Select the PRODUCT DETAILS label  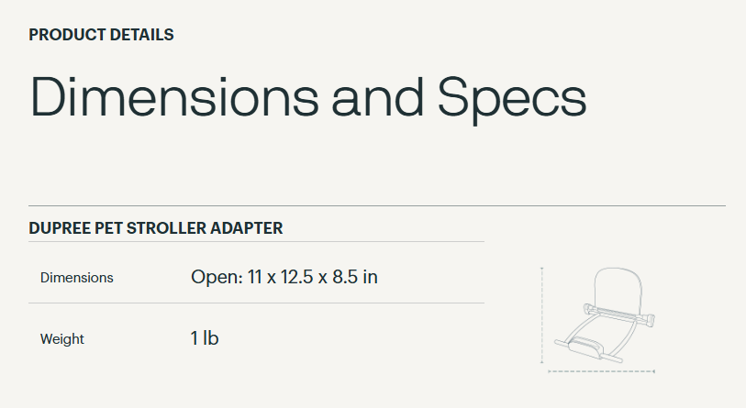click(x=101, y=35)
